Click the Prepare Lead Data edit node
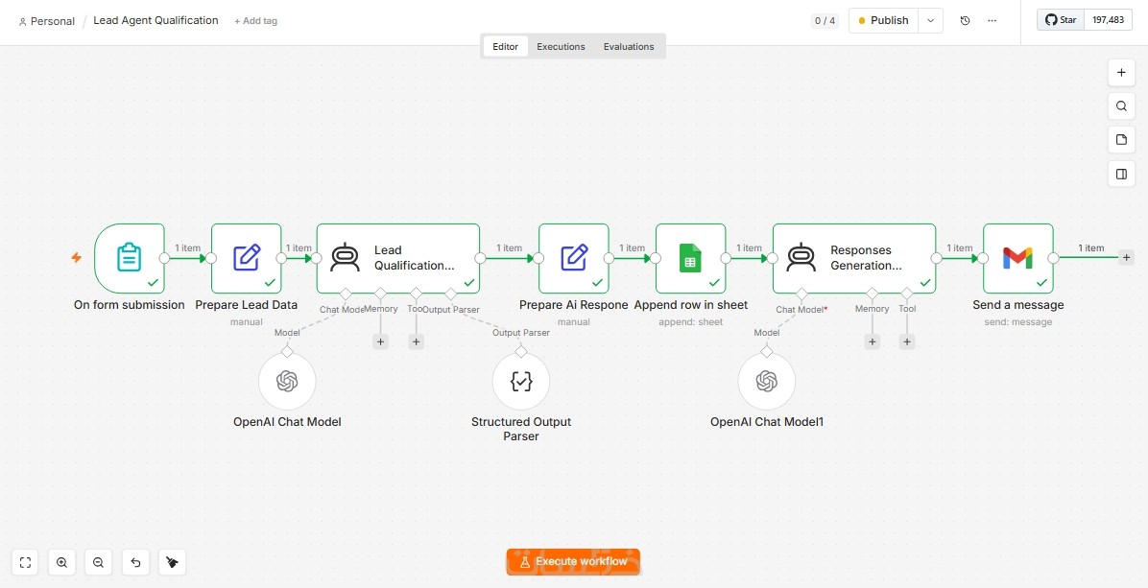The height and width of the screenshot is (588, 1148). pos(247,258)
